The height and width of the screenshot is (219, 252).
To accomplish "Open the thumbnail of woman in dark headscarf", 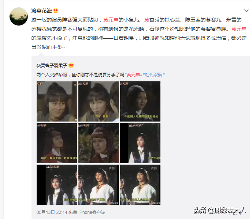I will 140,101.
